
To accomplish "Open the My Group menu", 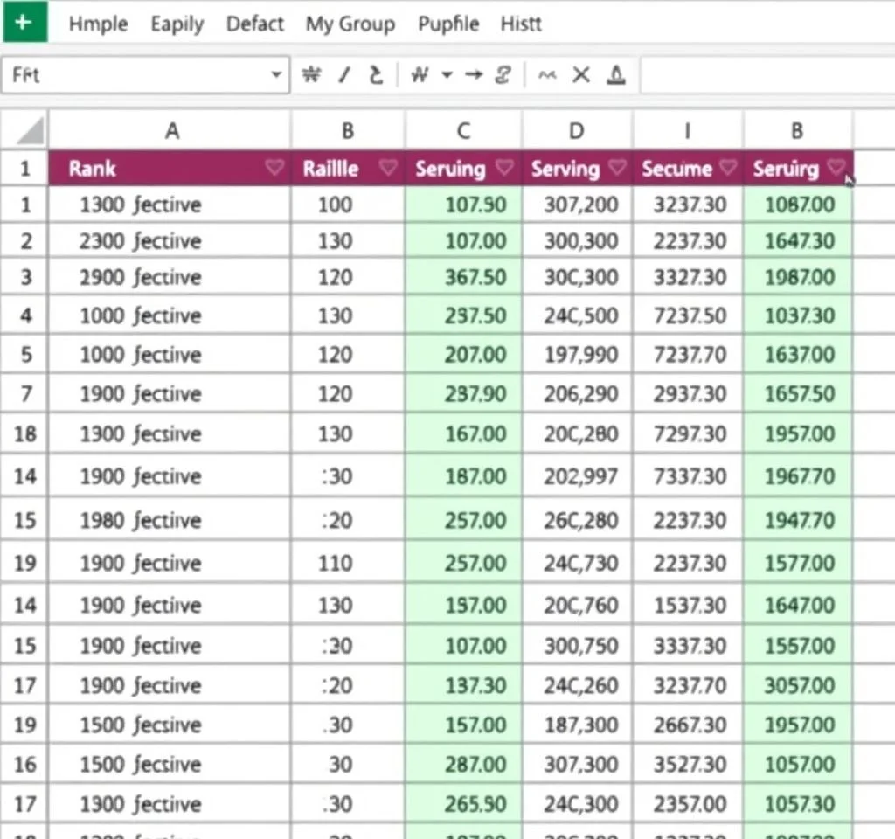I will (x=350, y=24).
